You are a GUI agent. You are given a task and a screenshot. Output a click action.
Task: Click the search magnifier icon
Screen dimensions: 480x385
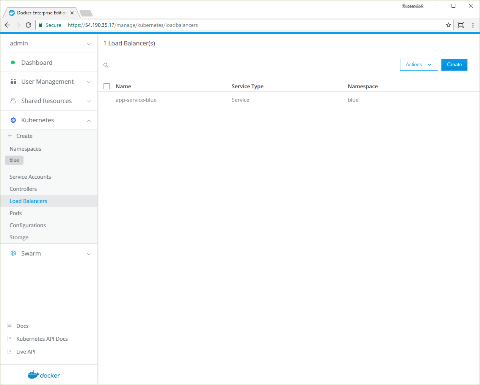(106, 65)
